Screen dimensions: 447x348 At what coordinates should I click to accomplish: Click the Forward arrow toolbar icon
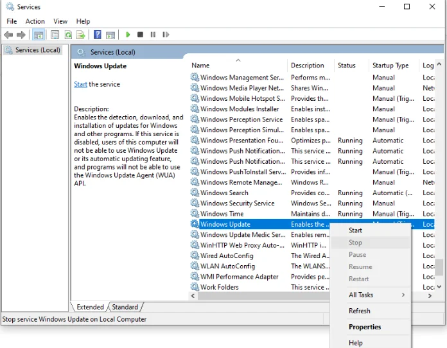tap(21, 35)
